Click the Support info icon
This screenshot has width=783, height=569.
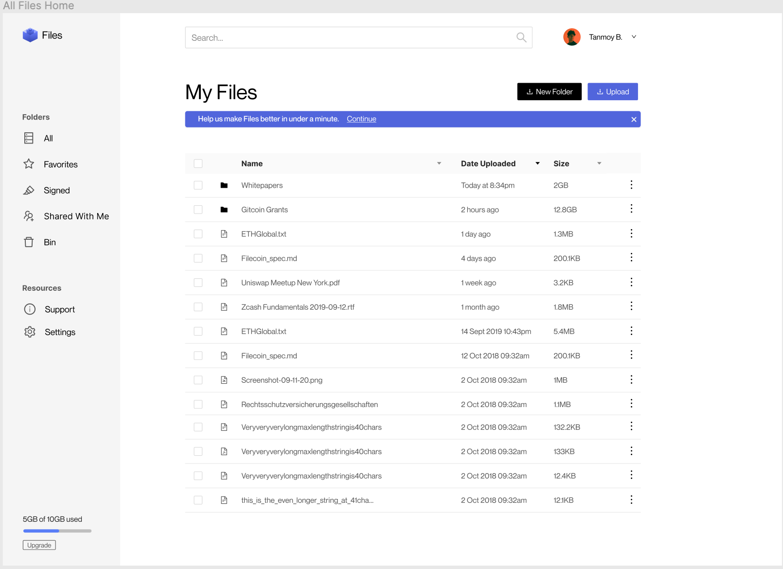30,309
